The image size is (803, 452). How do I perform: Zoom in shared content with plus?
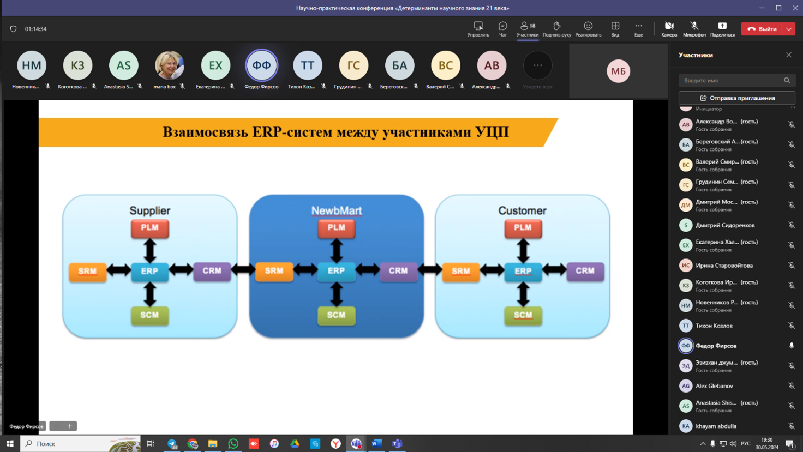70,426
